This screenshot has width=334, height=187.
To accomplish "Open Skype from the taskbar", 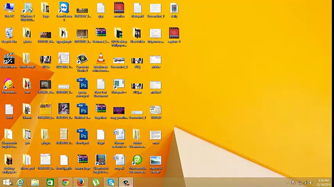I will pos(111,182).
